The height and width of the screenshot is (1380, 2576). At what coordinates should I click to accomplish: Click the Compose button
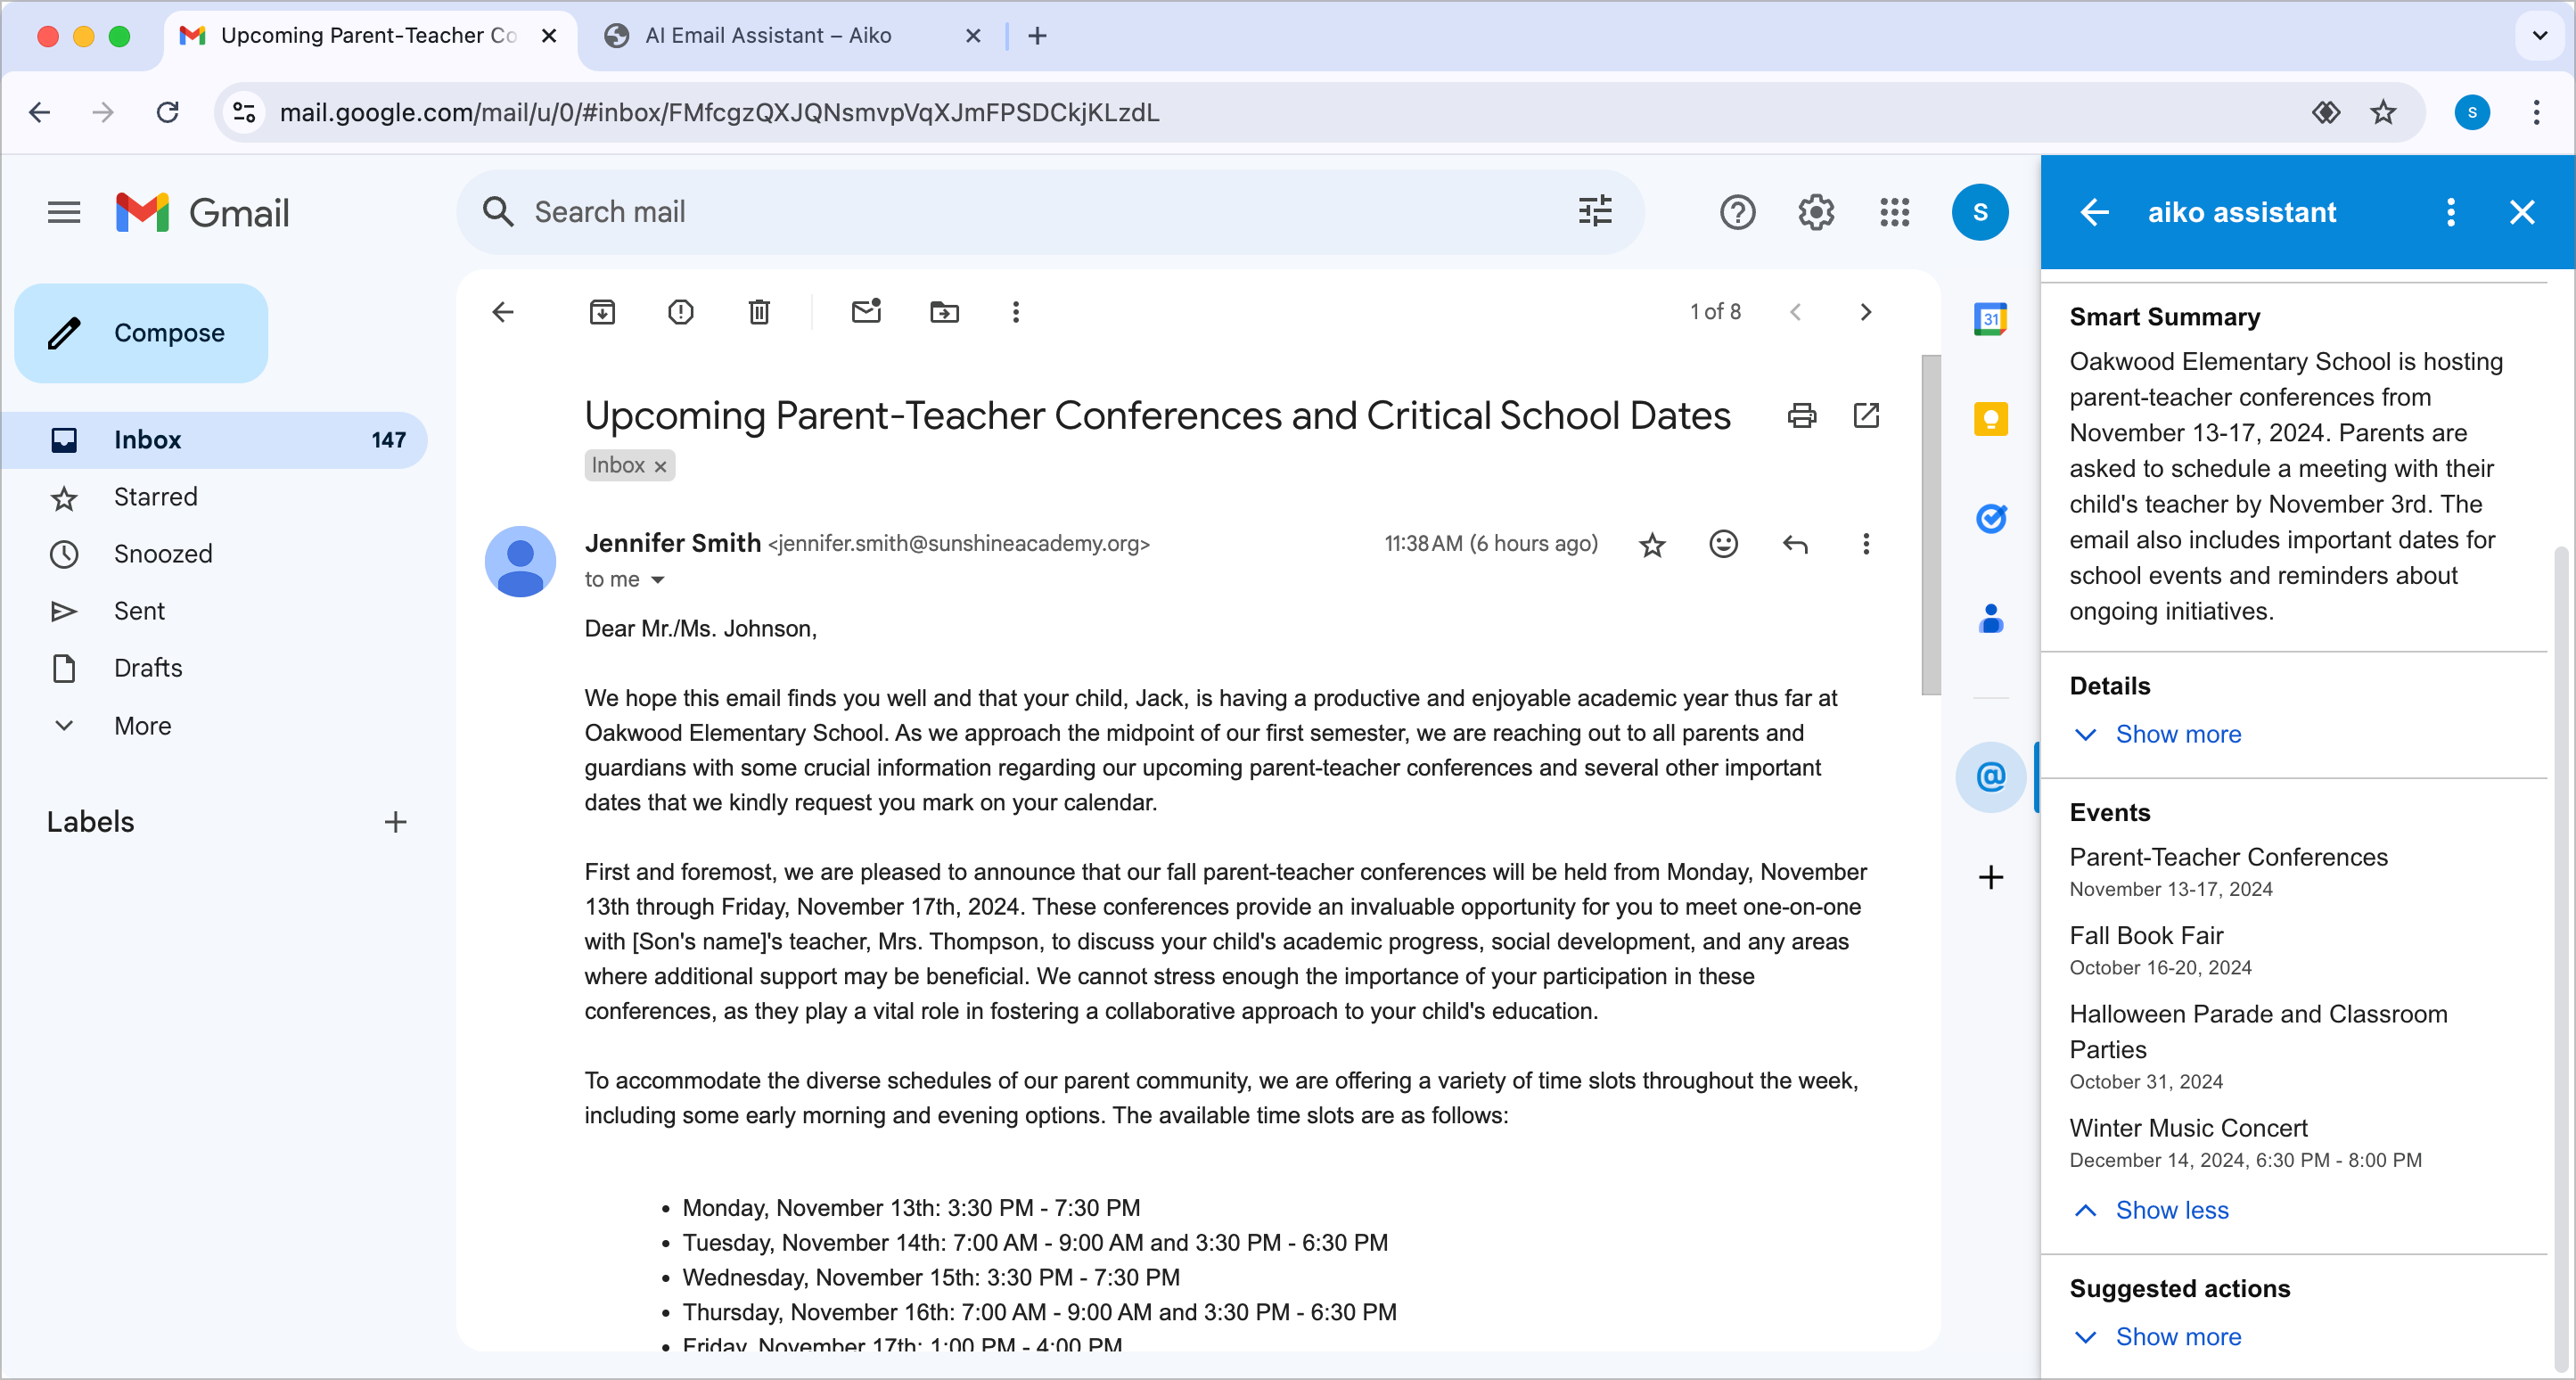141,333
